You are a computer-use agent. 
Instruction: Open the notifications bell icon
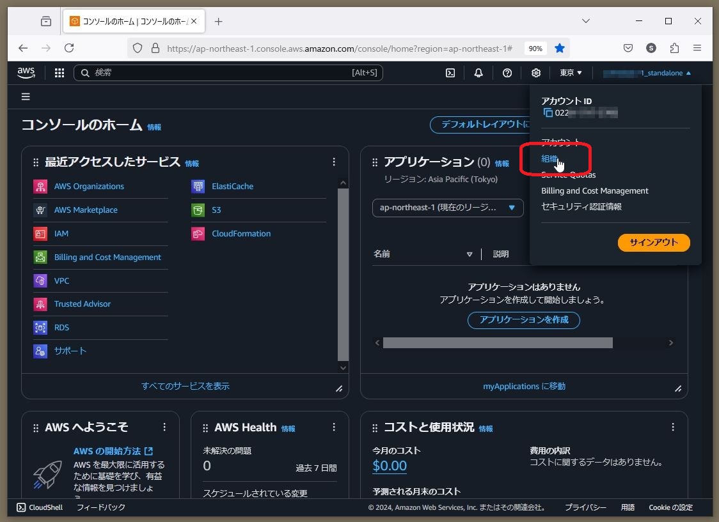click(x=478, y=73)
